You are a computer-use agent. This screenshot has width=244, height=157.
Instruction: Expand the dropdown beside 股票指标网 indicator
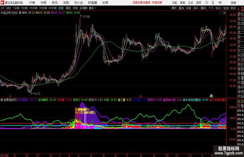(2, 100)
